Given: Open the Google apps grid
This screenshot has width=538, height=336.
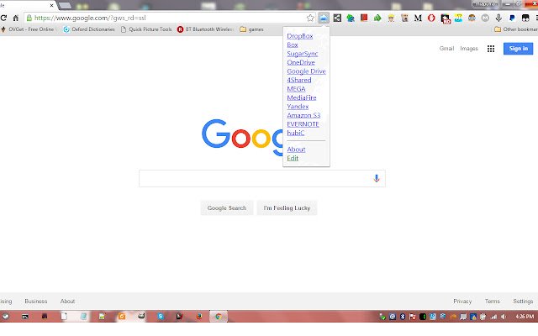Looking at the screenshot, I should [491, 49].
